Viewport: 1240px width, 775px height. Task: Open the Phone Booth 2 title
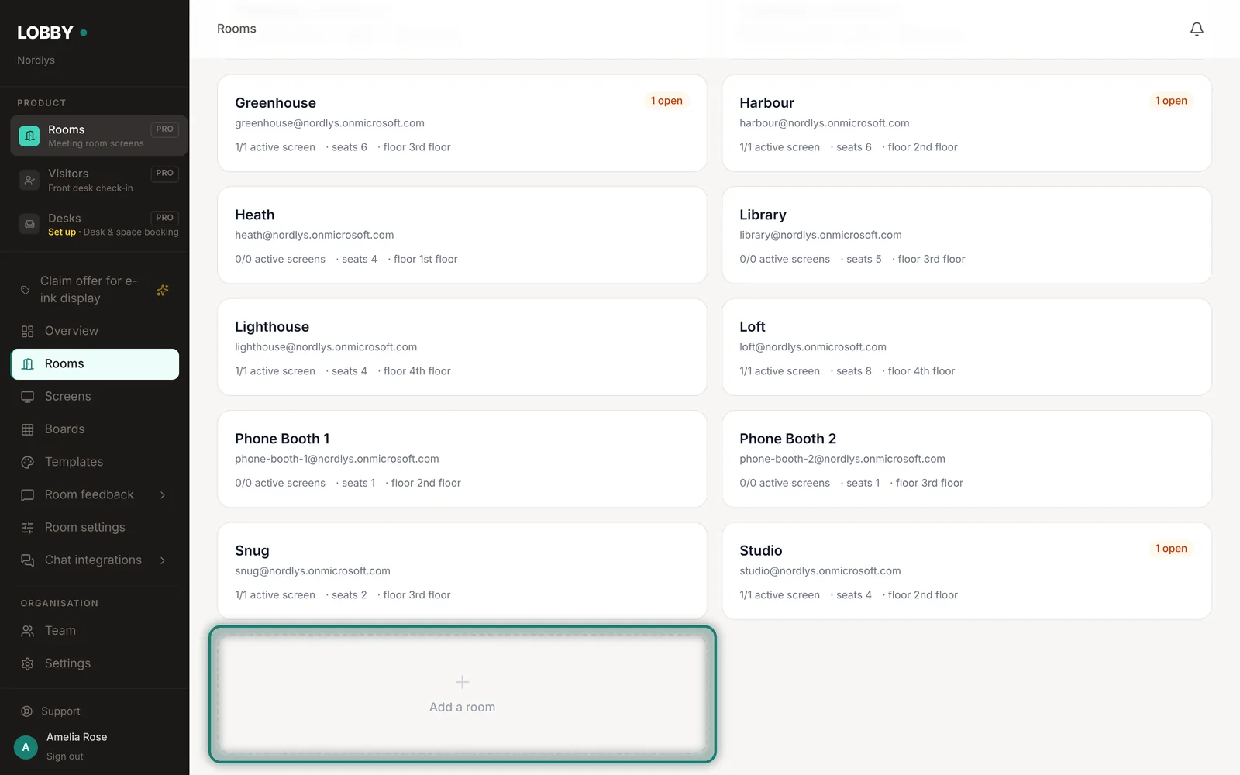(788, 439)
